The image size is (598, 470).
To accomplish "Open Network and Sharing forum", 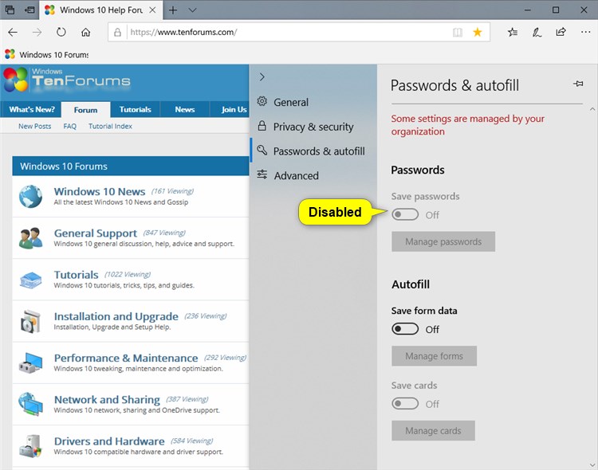I will tap(107, 399).
